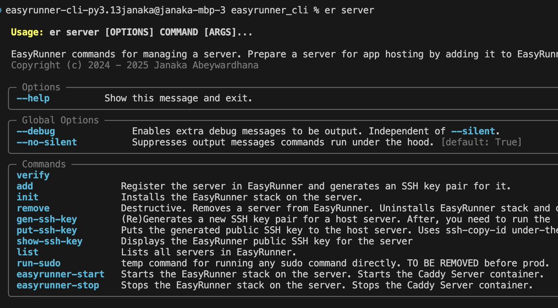
Task: Click the 'remove' command
Action: pos(33,208)
